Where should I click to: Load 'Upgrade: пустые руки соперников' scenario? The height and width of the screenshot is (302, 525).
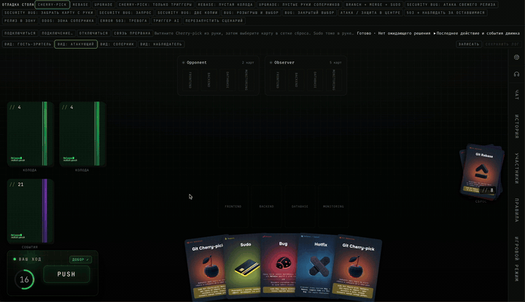(300, 4)
